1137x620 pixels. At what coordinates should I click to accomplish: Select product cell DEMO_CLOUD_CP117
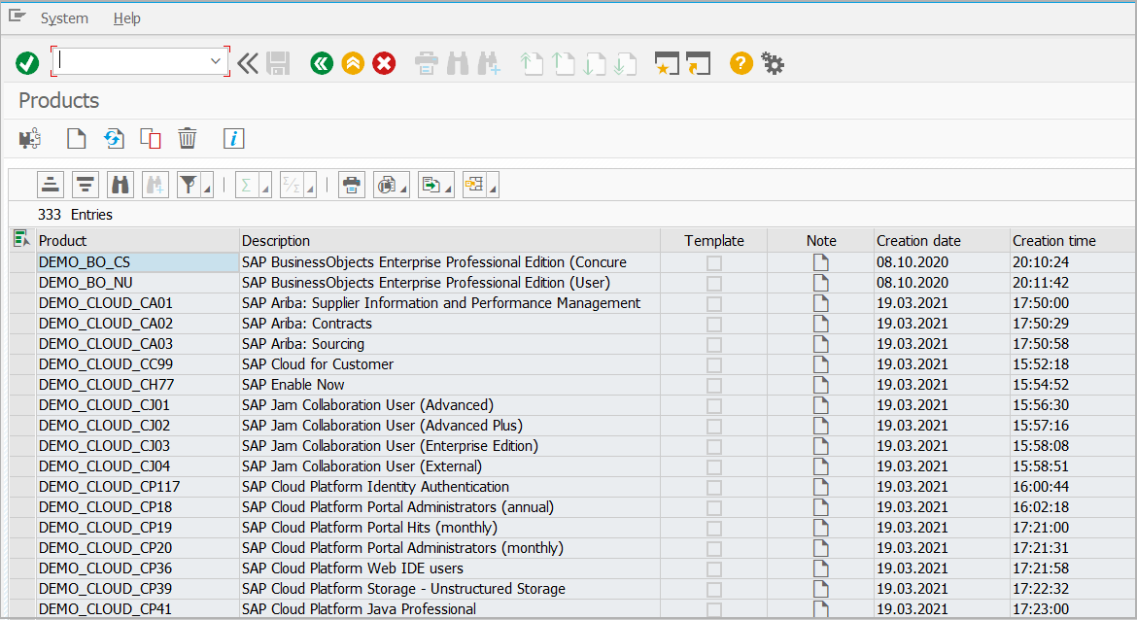pos(138,487)
